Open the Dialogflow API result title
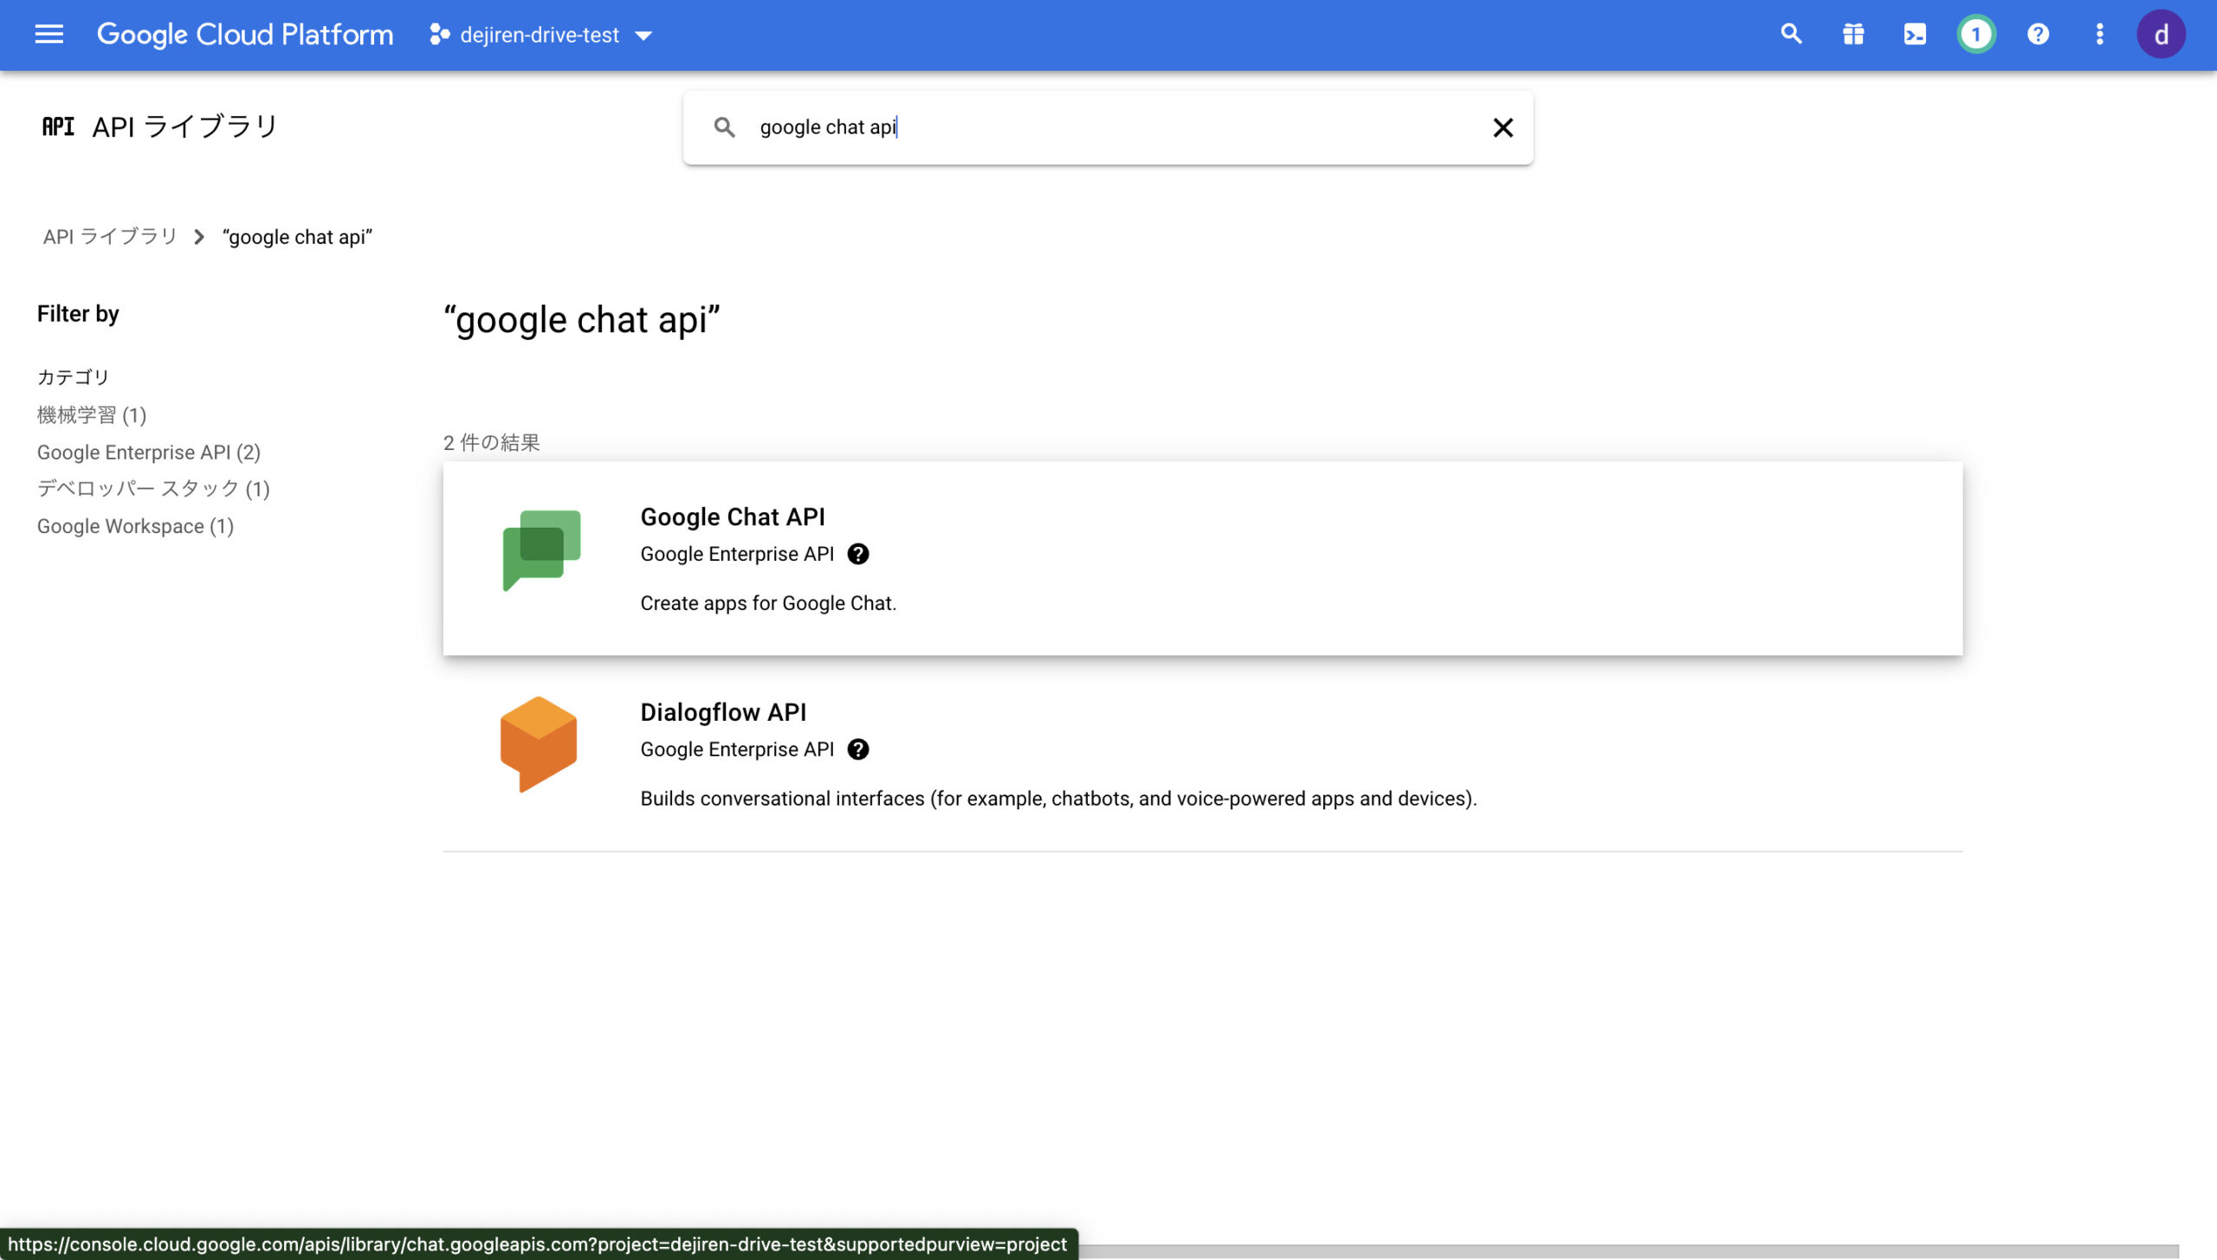 (723, 712)
